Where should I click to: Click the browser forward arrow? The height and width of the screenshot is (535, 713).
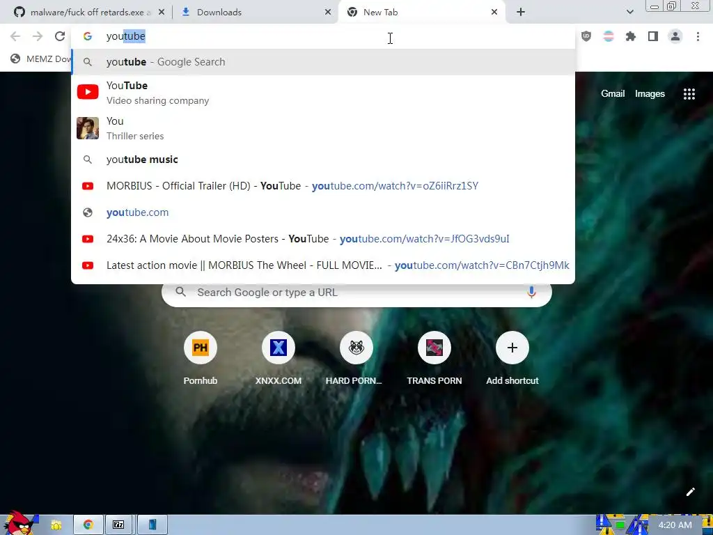[x=38, y=36]
